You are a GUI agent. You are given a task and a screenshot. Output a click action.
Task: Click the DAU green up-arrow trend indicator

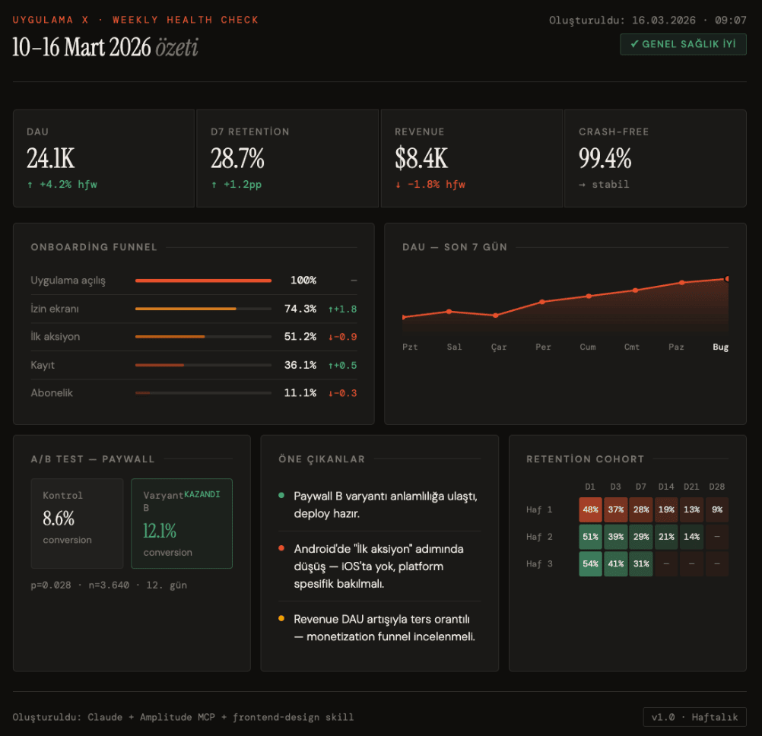click(x=30, y=184)
